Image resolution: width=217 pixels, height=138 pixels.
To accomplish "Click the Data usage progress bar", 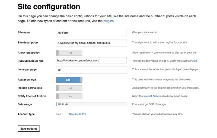I will (x=91, y=104).
